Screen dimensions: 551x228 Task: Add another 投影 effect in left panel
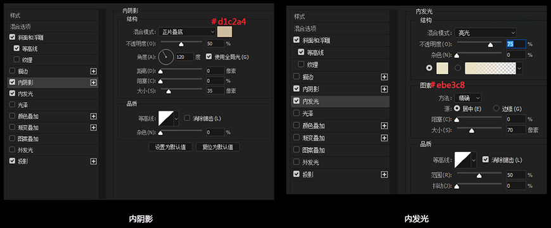pos(94,161)
